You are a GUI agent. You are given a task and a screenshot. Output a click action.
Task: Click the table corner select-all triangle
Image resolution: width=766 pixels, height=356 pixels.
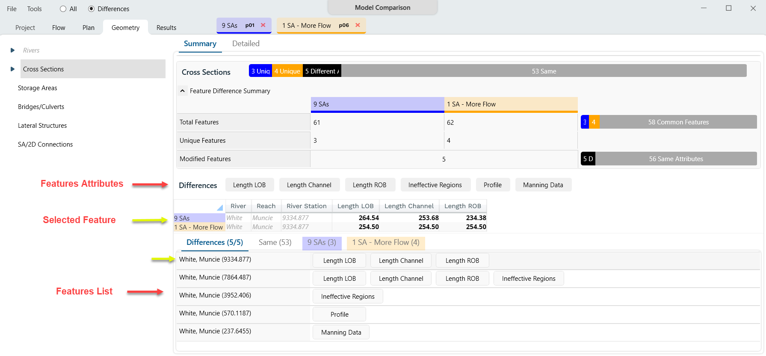pyautogui.click(x=219, y=208)
